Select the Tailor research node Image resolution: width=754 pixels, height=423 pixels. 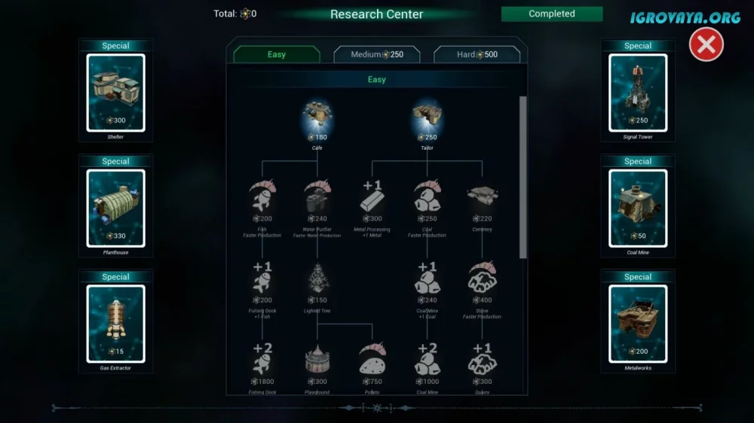click(427, 117)
